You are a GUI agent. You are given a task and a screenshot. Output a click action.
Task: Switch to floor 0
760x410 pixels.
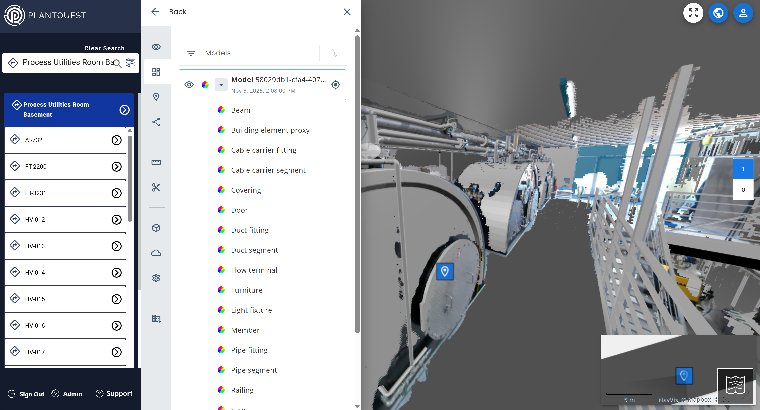(x=743, y=190)
